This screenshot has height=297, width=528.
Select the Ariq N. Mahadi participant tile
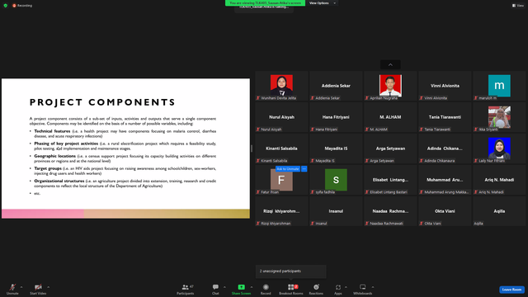[x=499, y=180]
